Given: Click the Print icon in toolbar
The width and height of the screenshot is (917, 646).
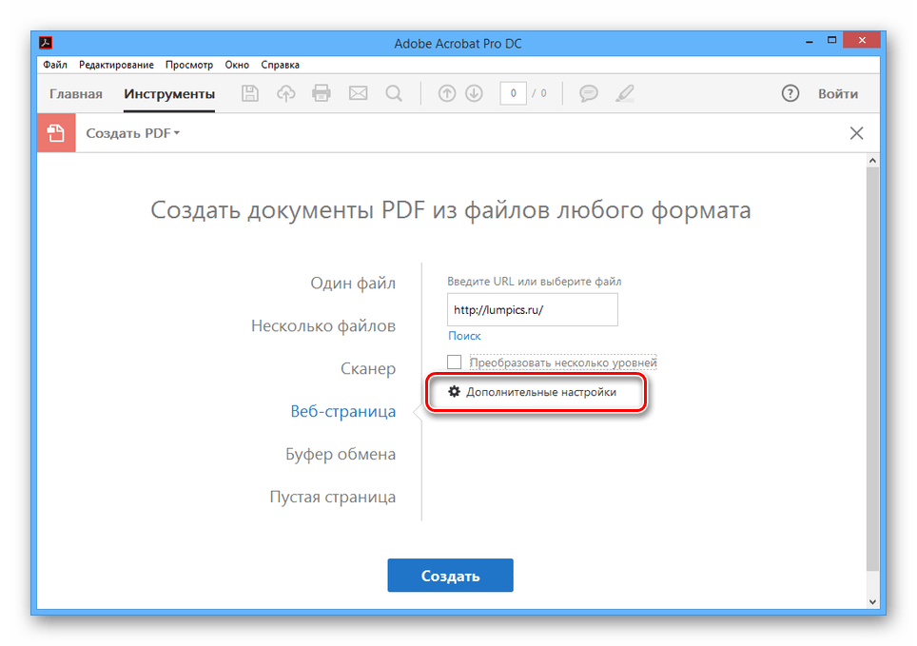Looking at the screenshot, I should point(322,93).
